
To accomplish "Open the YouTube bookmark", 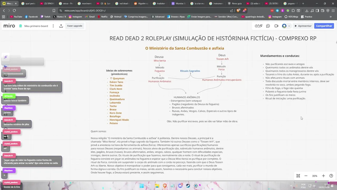I will click(x=16, y=17).
